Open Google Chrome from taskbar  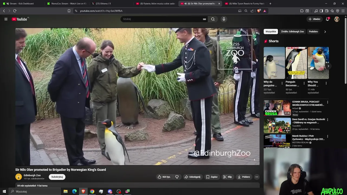92,191
